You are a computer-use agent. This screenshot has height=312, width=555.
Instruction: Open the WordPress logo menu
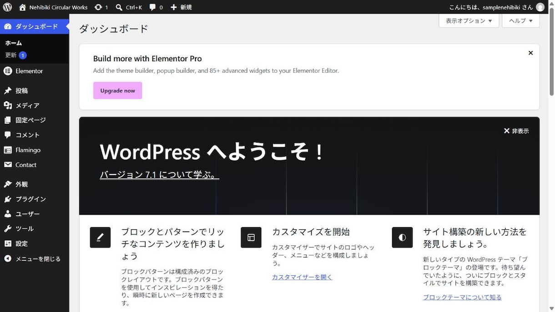[x=7, y=7]
